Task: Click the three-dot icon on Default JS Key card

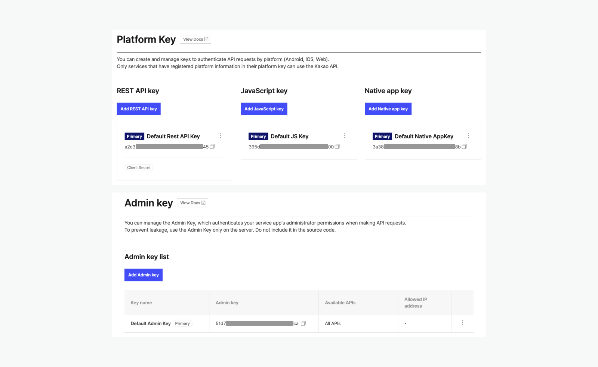Action: tap(345, 136)
